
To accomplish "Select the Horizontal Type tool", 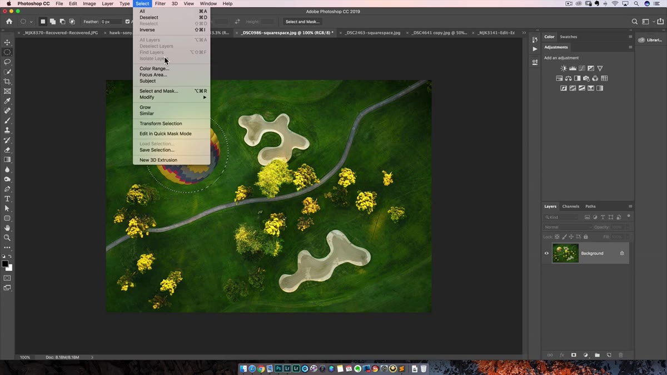I will tap(7, 199).
